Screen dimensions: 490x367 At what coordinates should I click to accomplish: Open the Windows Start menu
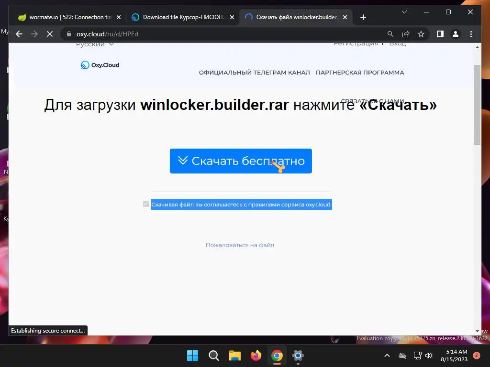click(192, 356)
